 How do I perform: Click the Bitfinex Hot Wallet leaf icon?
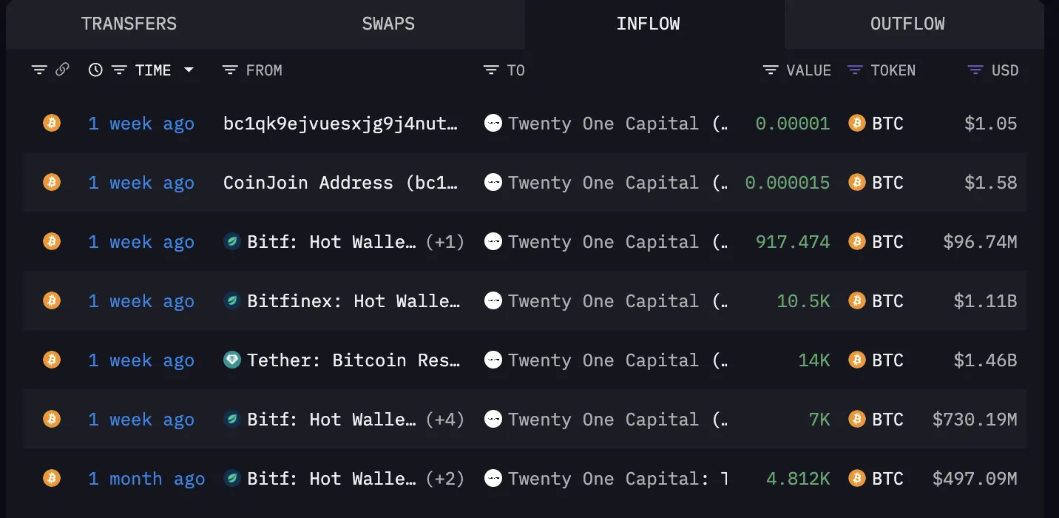pos(232,301)
